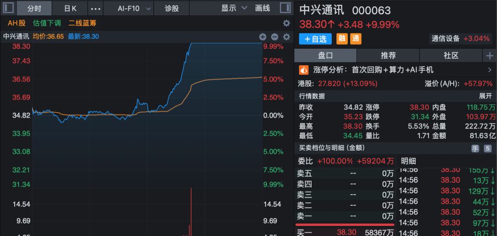Expand 行情数据 with 展开
Viewport: 497px width, 236px height.
[x=485, y=96]
